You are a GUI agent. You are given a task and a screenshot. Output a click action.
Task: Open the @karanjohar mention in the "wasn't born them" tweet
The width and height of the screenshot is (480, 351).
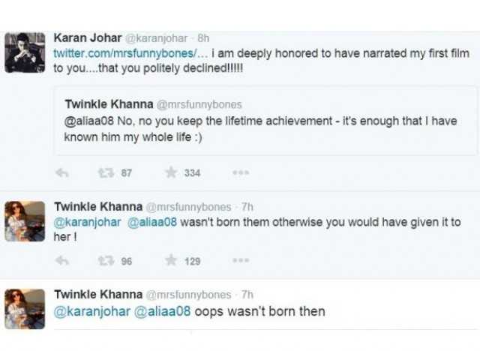point(87,223)
